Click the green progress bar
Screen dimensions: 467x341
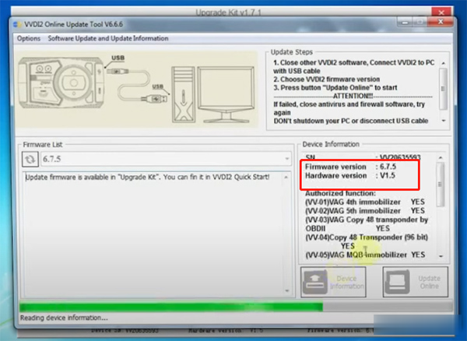click(x=171, y=307)
